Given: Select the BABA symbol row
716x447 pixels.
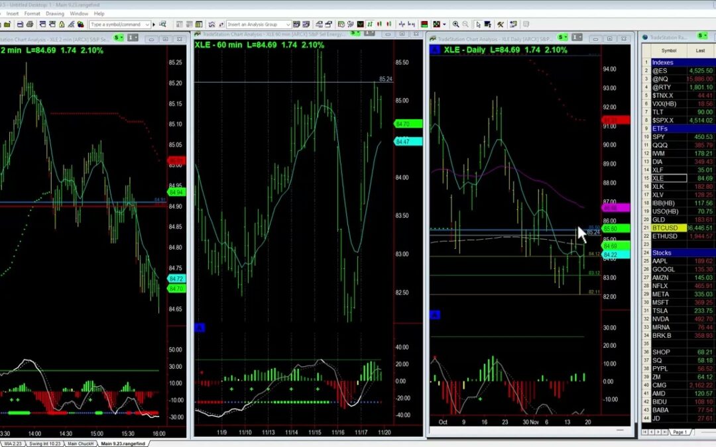Looking at the screenshot, I should [682, 410].
